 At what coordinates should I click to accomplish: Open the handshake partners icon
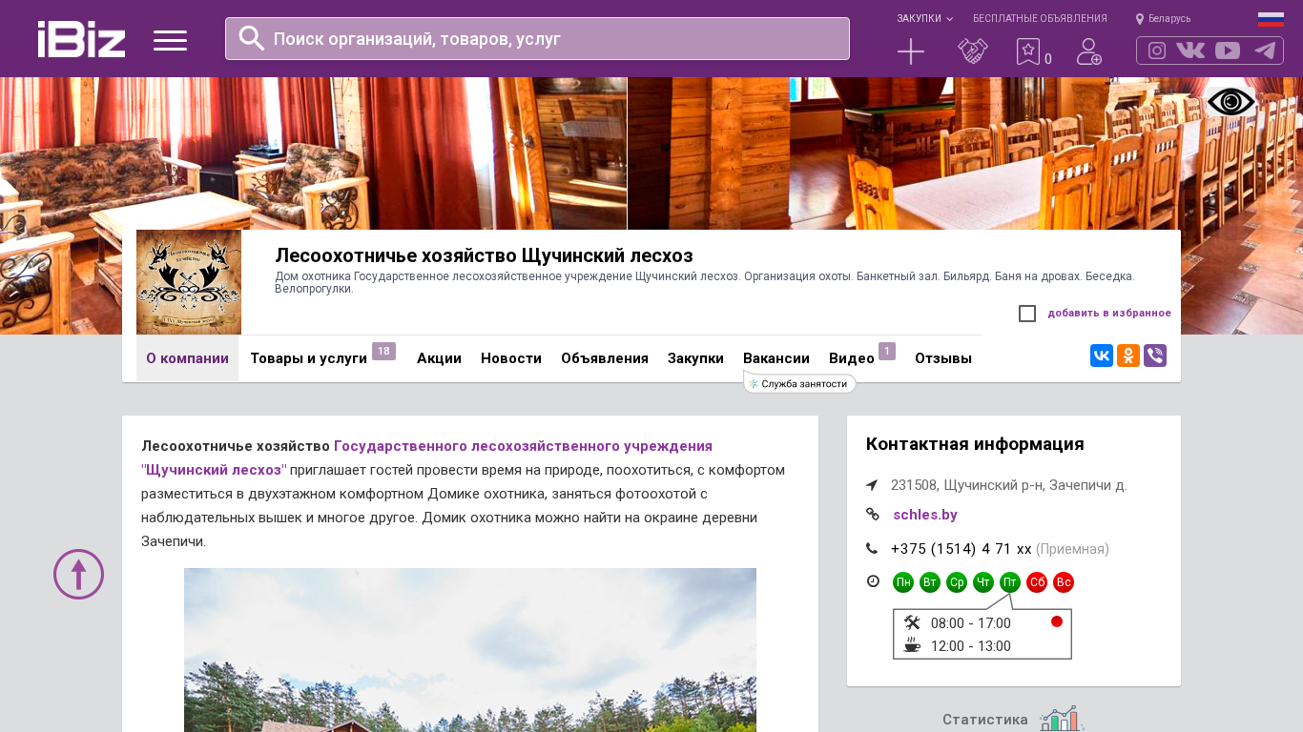coord(973,51)
